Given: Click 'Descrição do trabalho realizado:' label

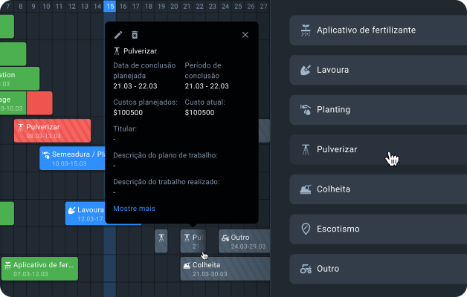Looking at the screenshot, I should pyautogui.click(x=166, y=182).
